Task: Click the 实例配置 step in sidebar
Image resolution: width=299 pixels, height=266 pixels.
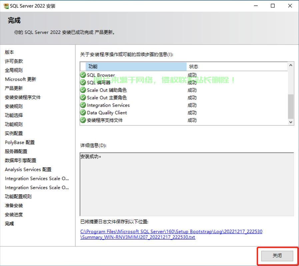Action: click(14, 133)
